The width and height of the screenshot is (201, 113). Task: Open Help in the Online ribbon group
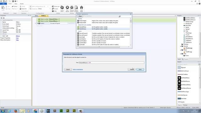tap(54, 11)
